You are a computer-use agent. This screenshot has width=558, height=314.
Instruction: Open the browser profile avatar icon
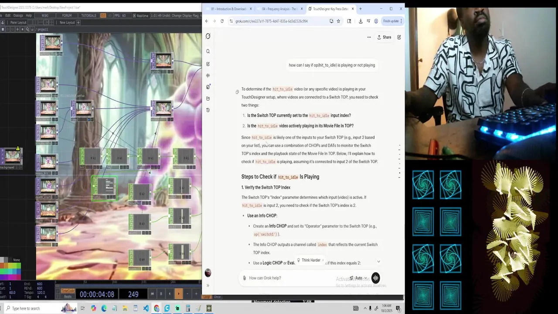376,21
